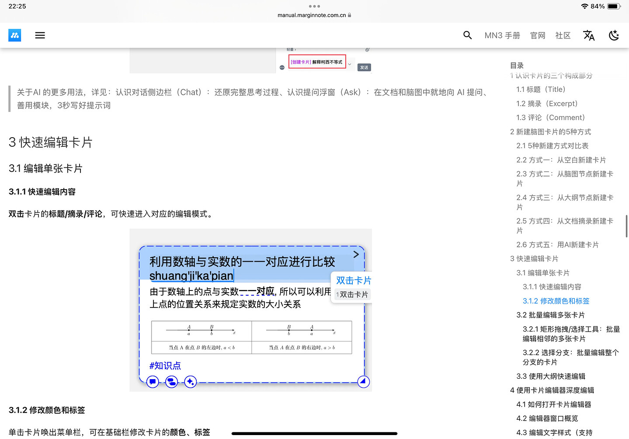The width and height of the screenshot is (629, 439).
Task: Click the card editing screenshot image
Action: (x=251, y=310)
